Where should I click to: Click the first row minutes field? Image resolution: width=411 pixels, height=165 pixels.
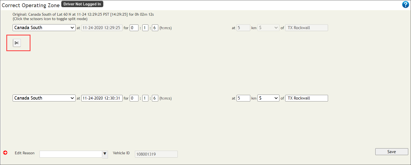(x=145, y=28)
